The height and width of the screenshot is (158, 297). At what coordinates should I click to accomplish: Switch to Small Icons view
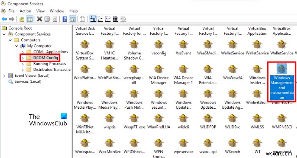pos(101,19)
